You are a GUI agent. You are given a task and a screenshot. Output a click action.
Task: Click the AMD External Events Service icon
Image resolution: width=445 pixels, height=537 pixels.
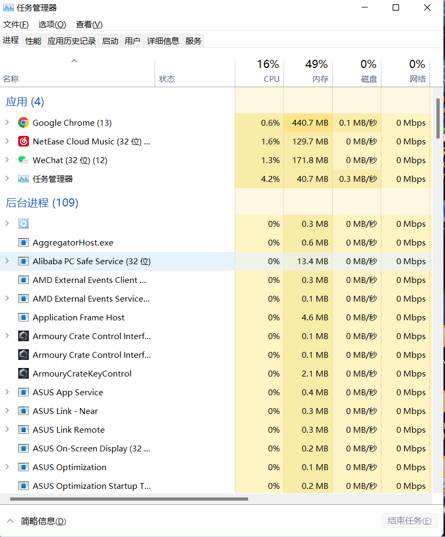point(24,298)
